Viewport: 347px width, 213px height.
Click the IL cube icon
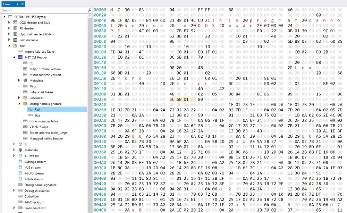(x=20, y=144)
